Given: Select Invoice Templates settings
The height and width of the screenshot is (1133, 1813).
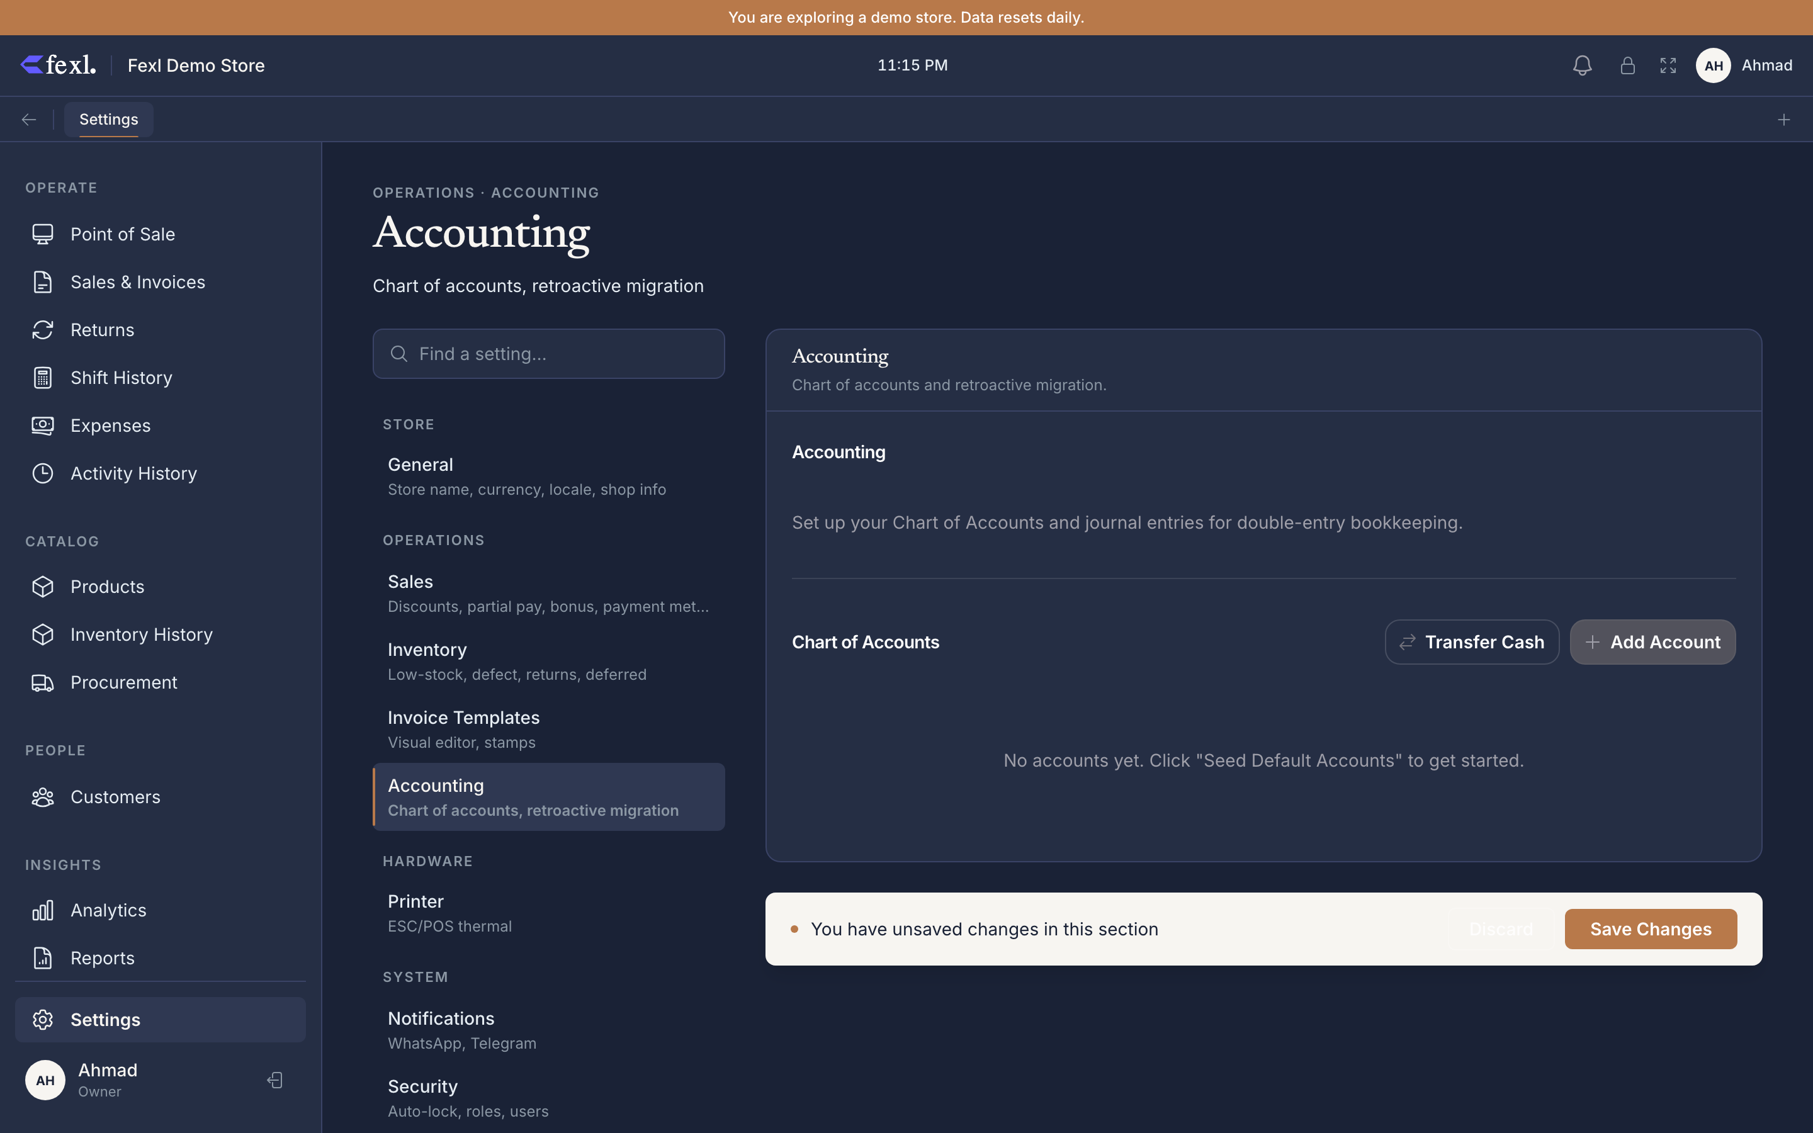Looking at the screenshot, I should [548, 729].
